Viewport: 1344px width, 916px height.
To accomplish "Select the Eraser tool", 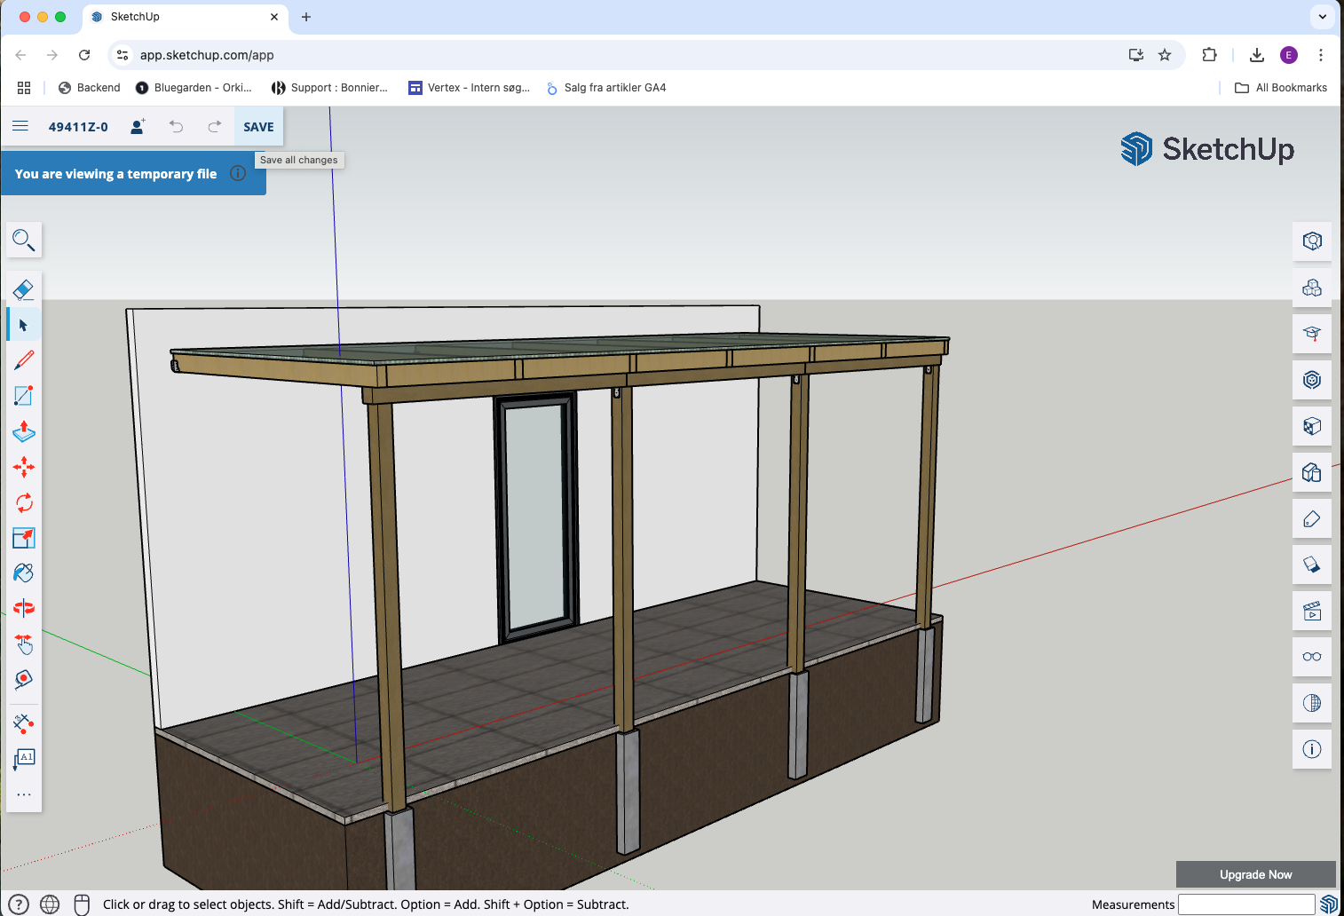I will [x=24, y=289].
